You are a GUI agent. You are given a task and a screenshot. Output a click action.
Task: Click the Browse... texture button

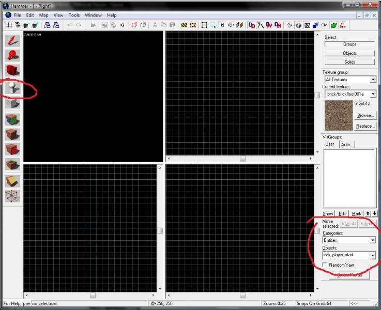tap(365, 115)
